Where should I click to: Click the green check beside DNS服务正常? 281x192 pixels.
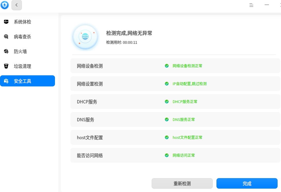click(167, 119)
